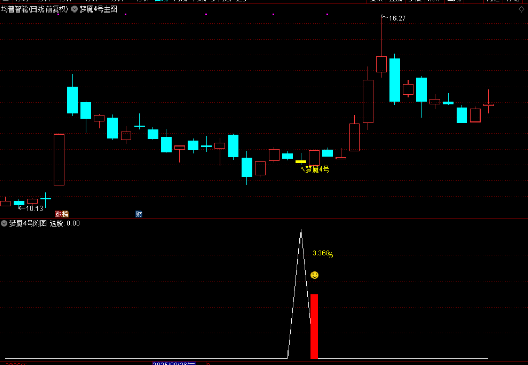This screenshot has width=528, height=365.
Task: Open the dropdown beside 梦魇4号附图
Action: click(x=4, y=223)
